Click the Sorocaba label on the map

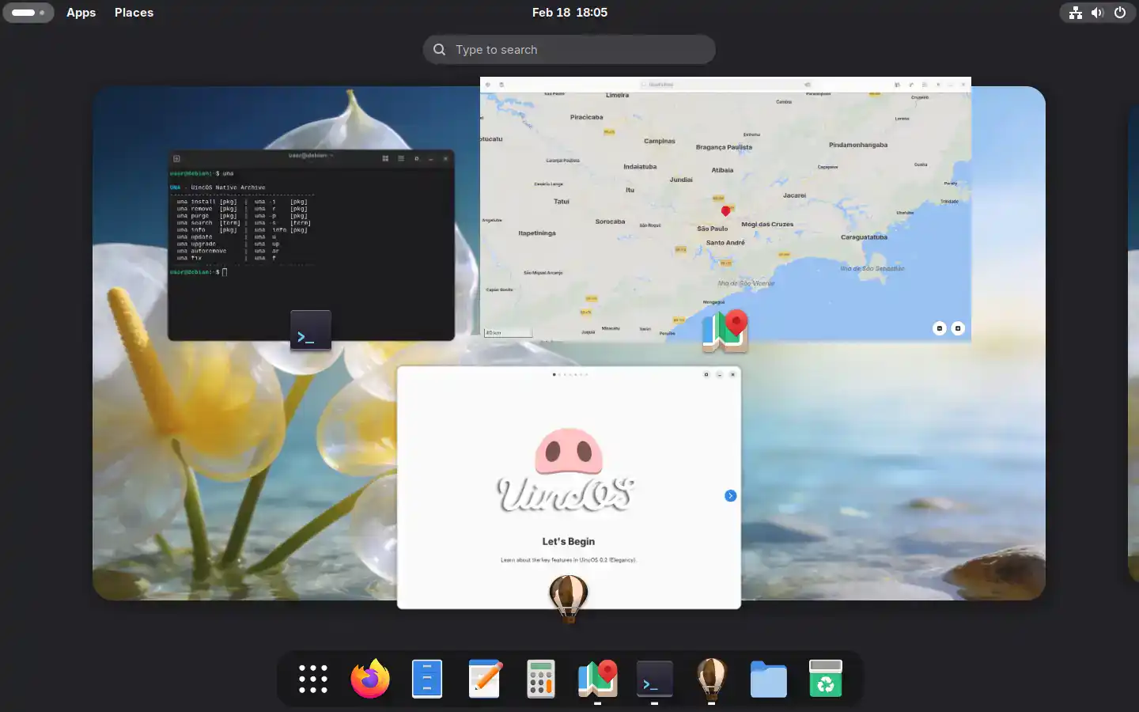point(611,222)
